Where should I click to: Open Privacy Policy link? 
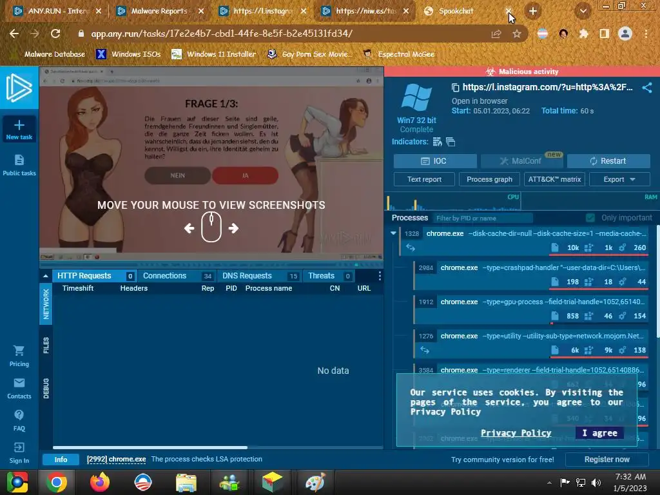point(516,432)
